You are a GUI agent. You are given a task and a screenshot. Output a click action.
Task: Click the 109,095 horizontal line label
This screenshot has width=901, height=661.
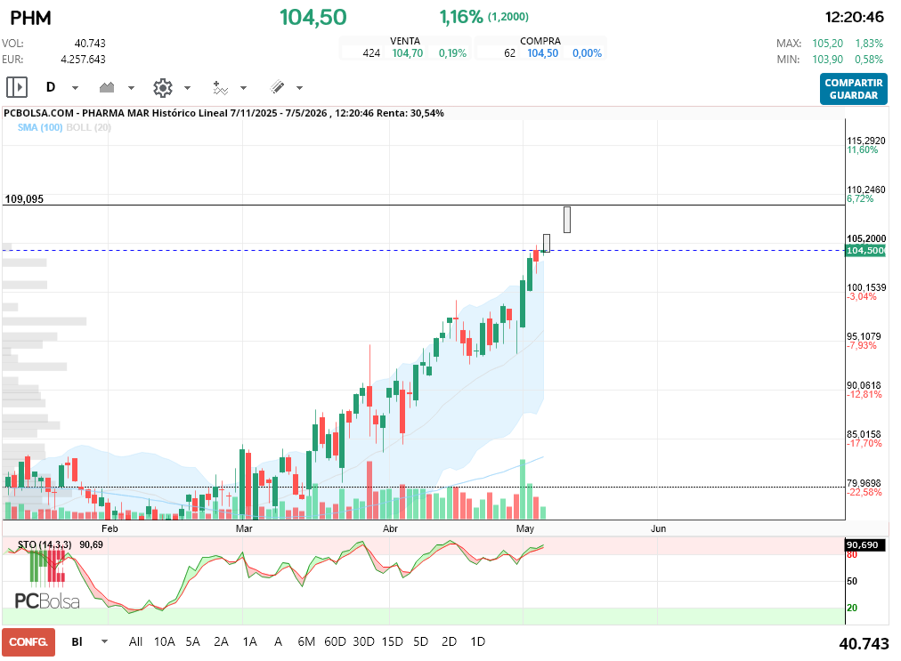(24, 199)
